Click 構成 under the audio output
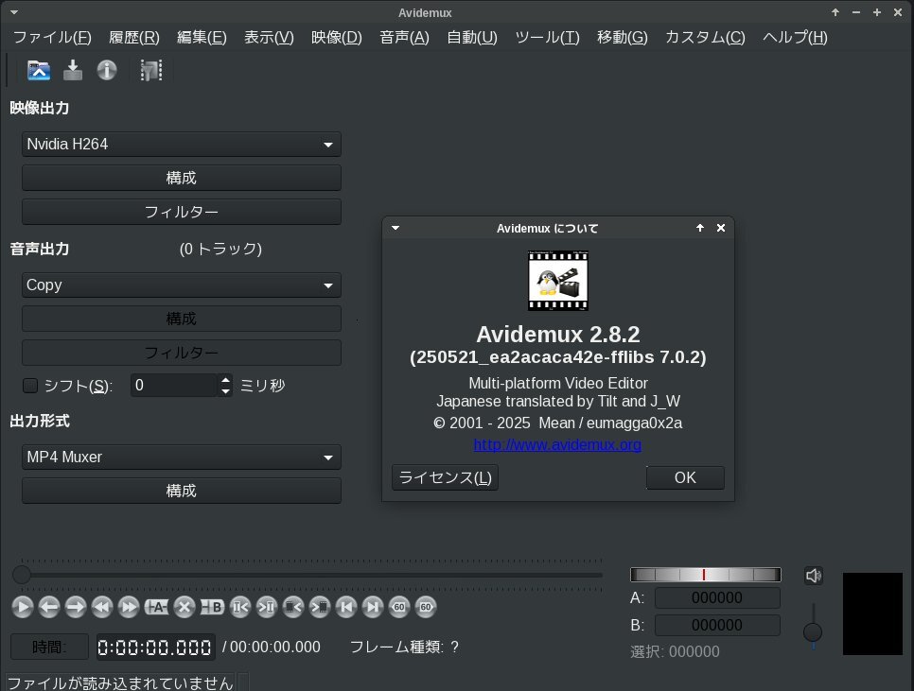Viewport: 914px width, 691px height. pyautogui.click(x=182, y=319)
